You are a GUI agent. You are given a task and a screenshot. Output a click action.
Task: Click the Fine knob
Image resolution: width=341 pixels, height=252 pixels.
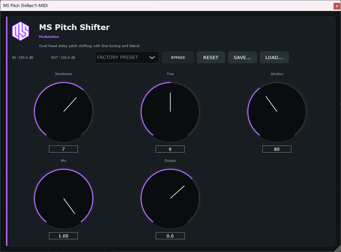pyautogui.click(x=170, y=112)
